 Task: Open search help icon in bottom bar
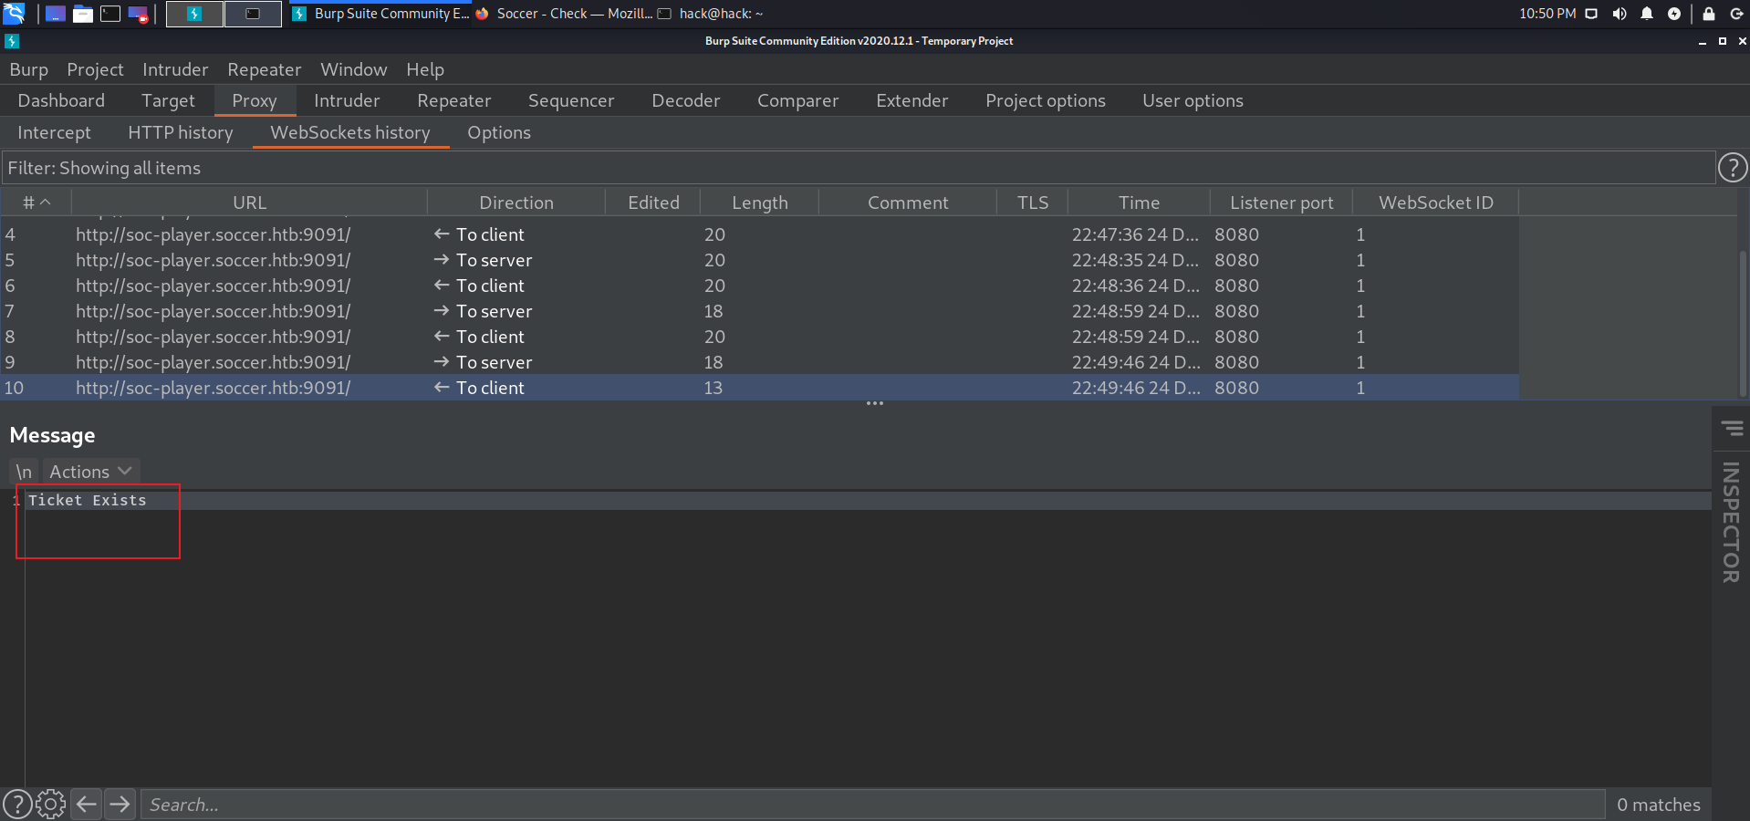(17, 805)
